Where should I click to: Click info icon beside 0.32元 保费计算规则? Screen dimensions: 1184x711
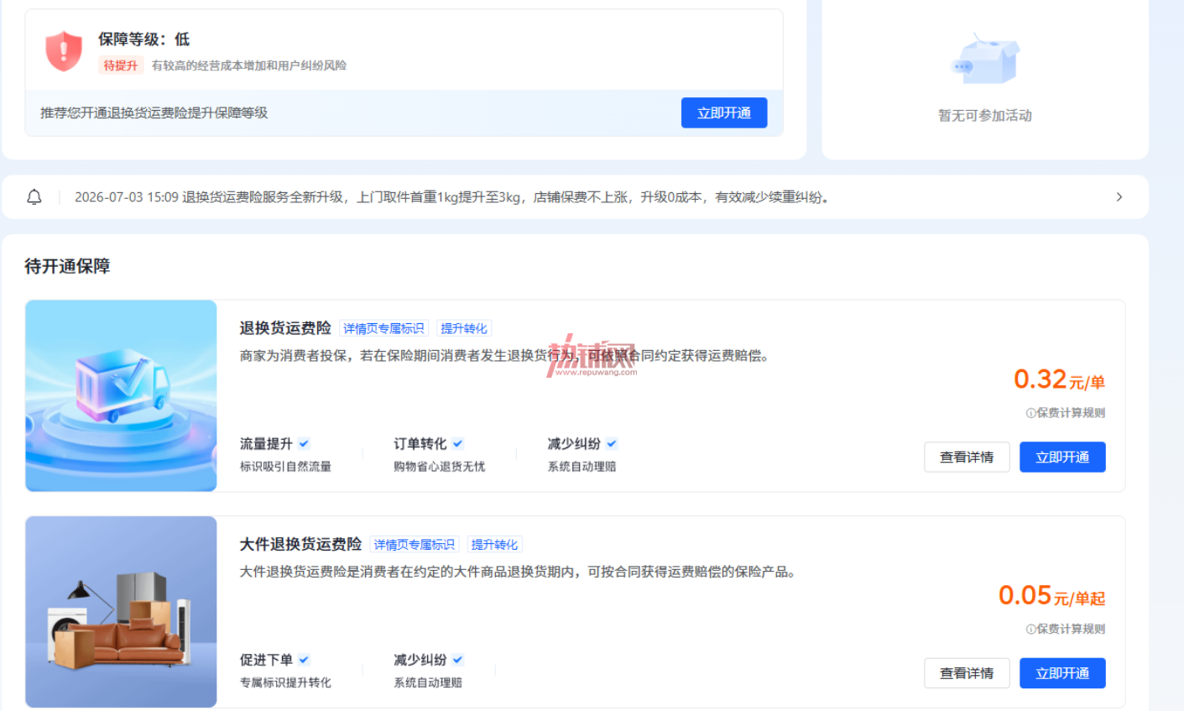(1030, 413)
